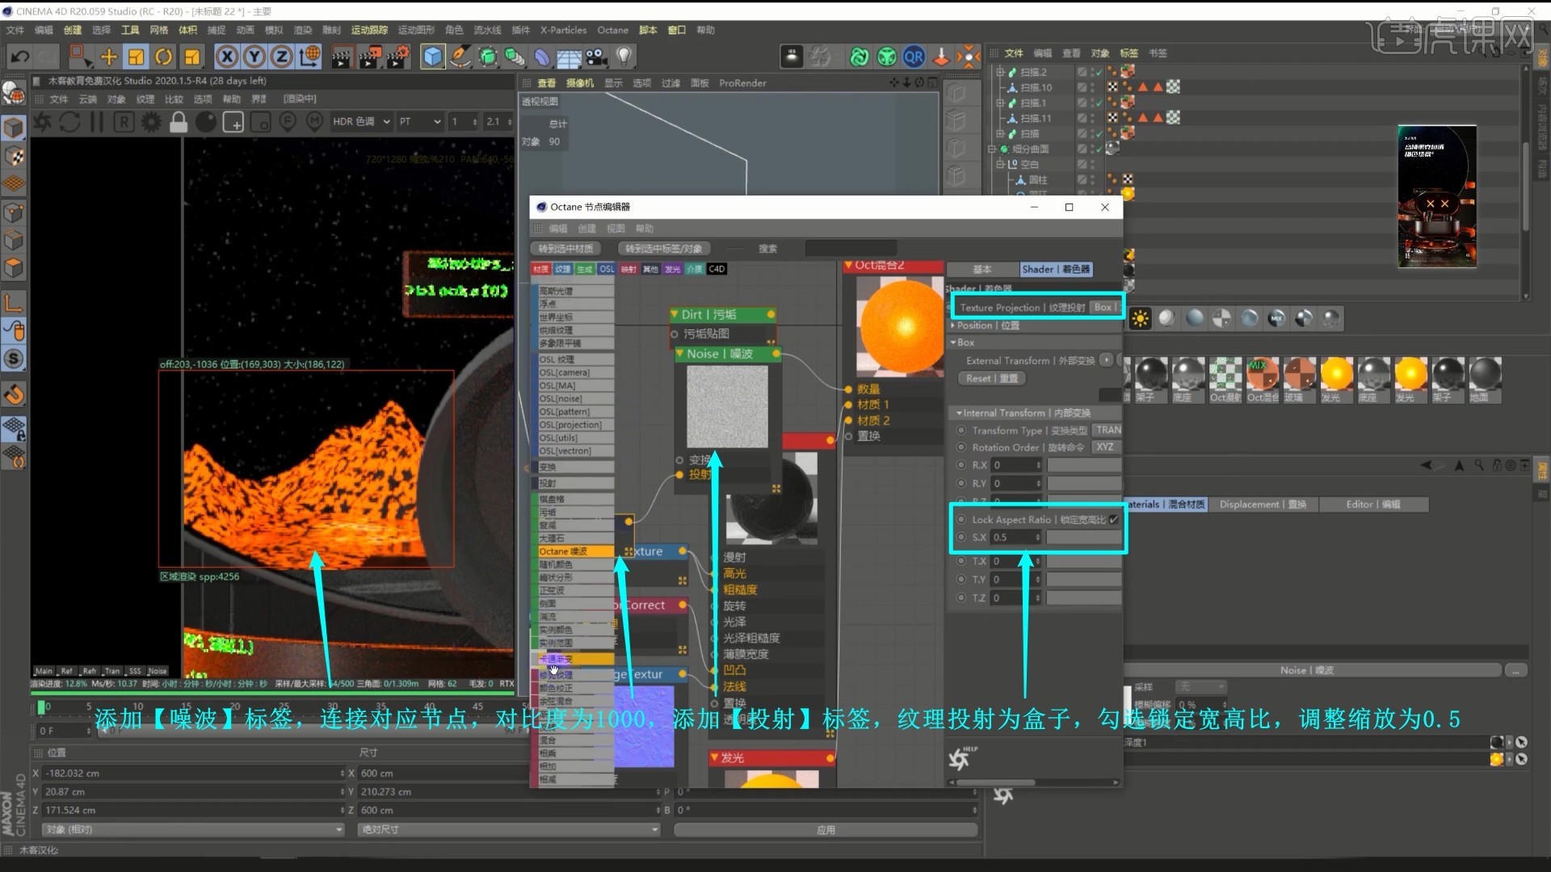Toggle S.X animation radio dot
The image size is (1551, 872).
tap(961, 537)
